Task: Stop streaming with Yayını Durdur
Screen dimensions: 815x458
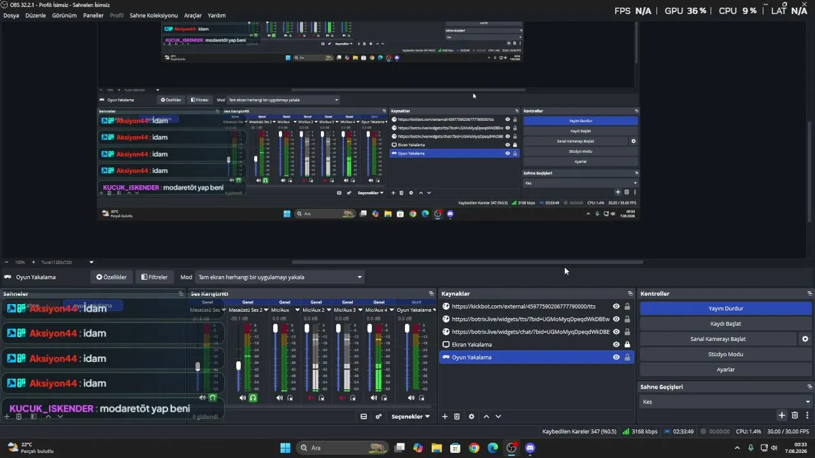Action: tap(726, 309)
